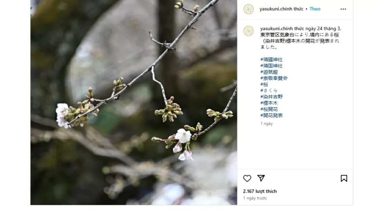Open hashtag #崇敬奉賛会

tap(274, 78)
